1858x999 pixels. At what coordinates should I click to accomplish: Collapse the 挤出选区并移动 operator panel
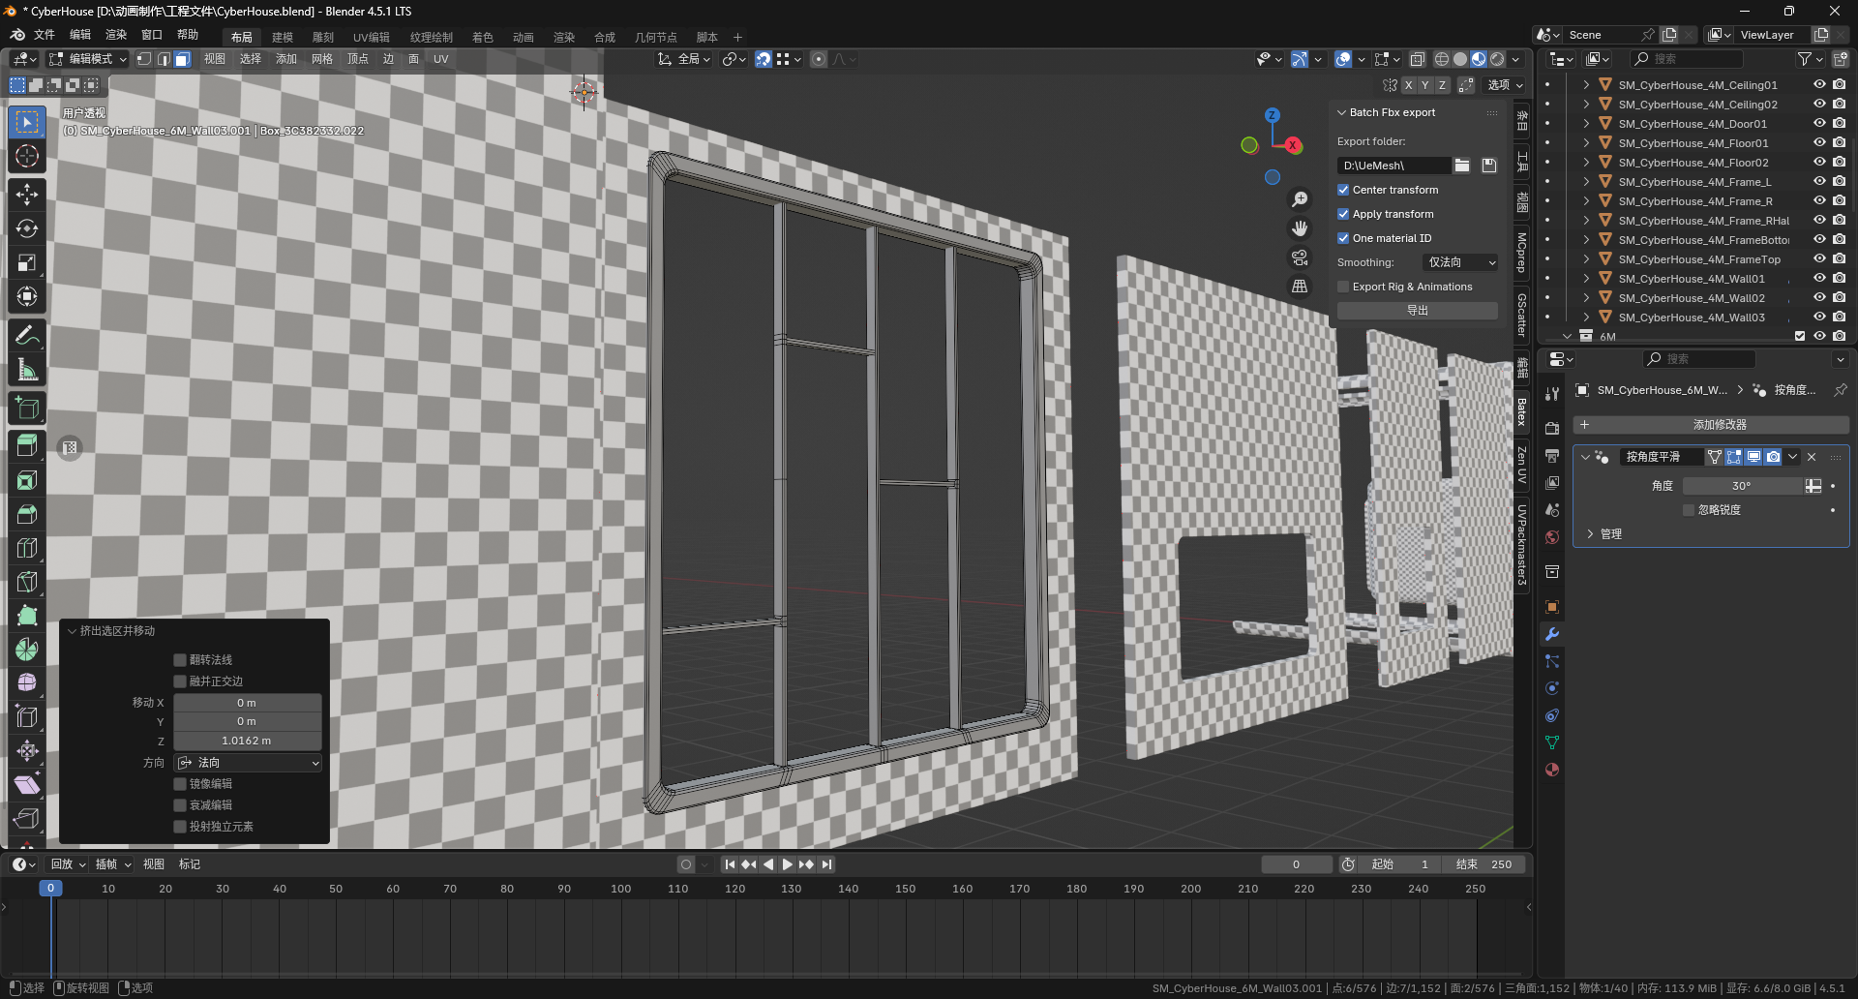click(72, 631)
